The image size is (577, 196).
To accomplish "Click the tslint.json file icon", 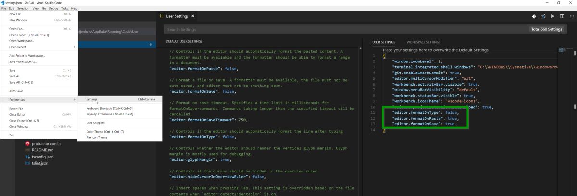I will pyautogui.click(x=27, y=163).
